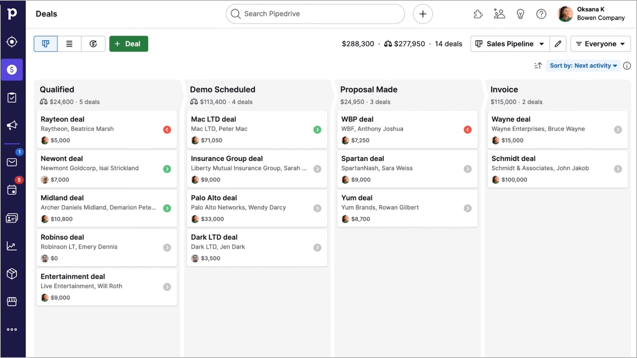Open Projects clipboard icon in sidebar

click(x=12, y=98)
